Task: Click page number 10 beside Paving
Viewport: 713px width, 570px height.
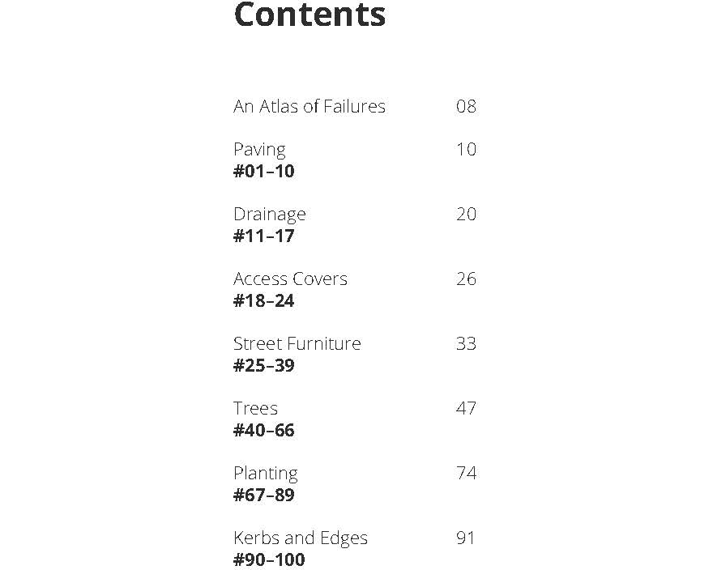Action: point(466,149)
